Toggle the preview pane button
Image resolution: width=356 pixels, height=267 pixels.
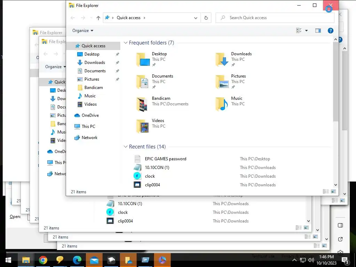tap(318, 31)
